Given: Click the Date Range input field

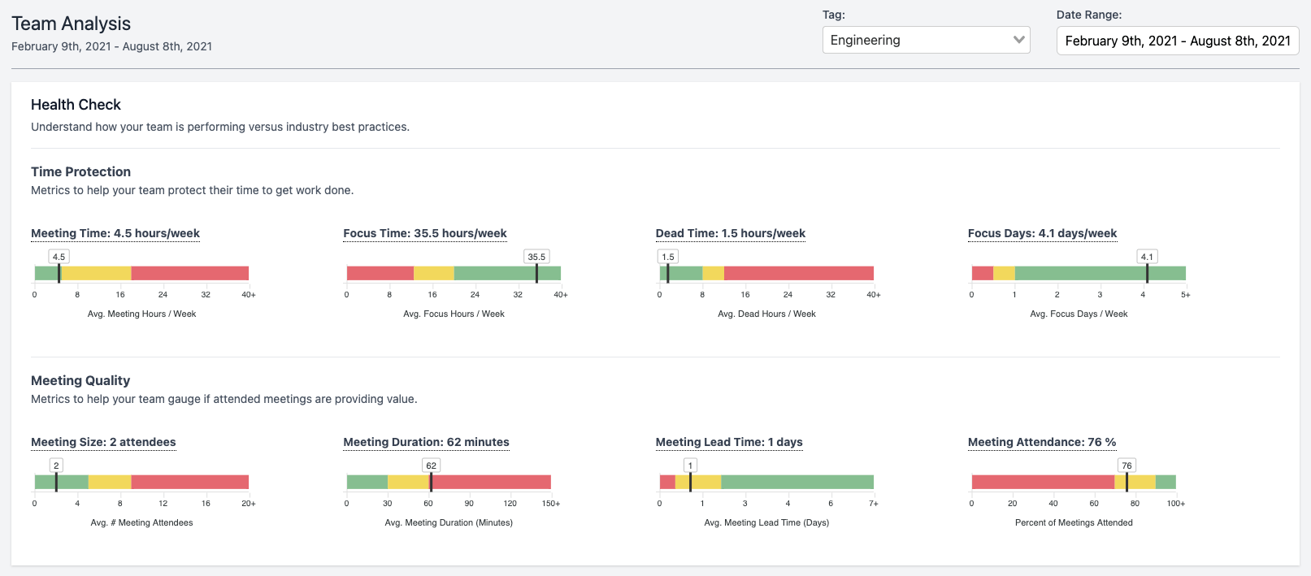Looking at the screenshot, I should coord(1177,41).
